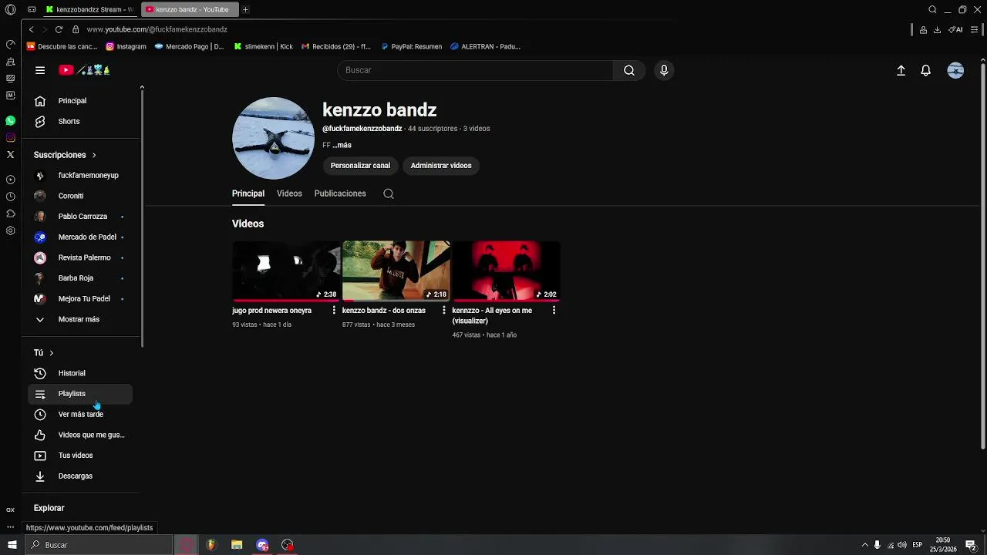Open the Create upload icon
This screenshot has width=987, height=555.
coord(901,70)
